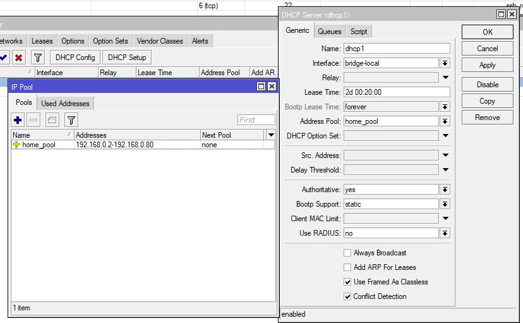Click the red X disable icon
The width and height of the screenshot is (523, 323).
pyautogui.click(x=19, y=58)
